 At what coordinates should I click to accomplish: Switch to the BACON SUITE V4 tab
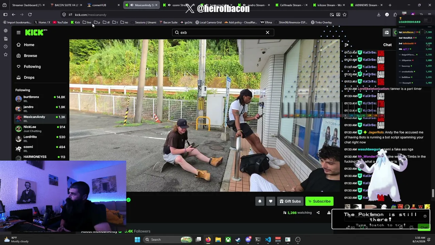click(66, 5)
